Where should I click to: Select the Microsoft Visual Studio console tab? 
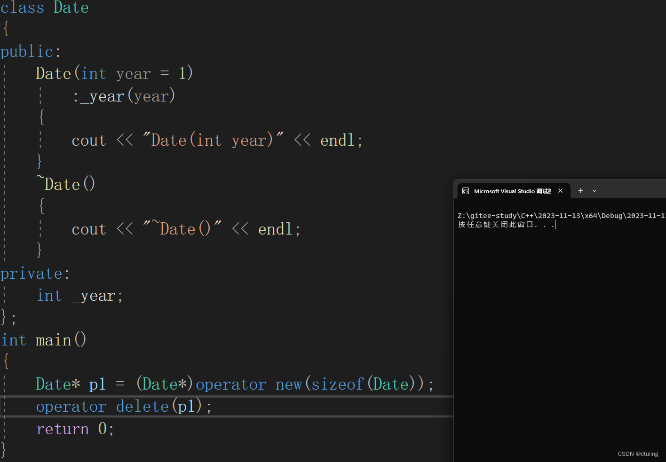tap(514, 191)
